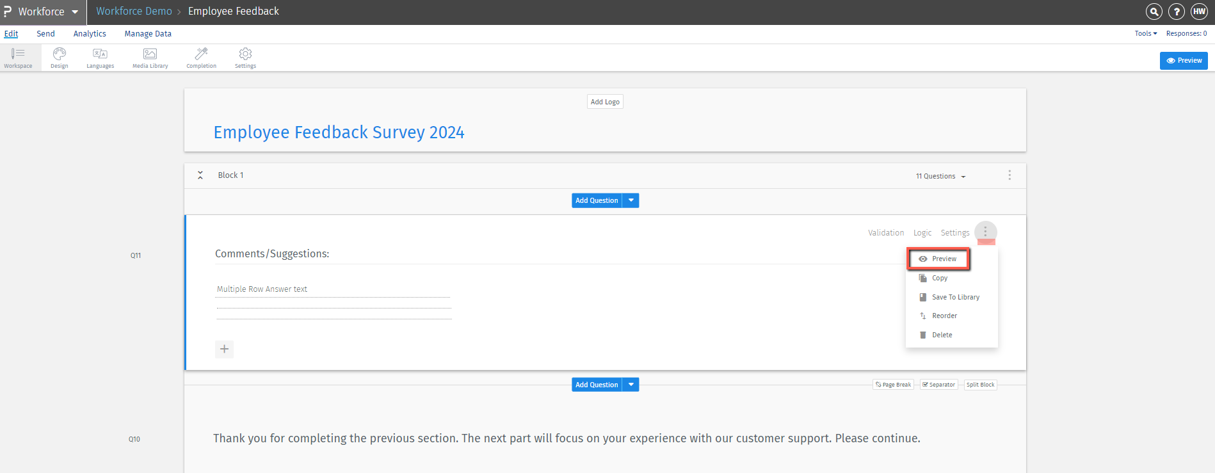This screenshot has width=1215, height=473.
Task: Click Copy in the question menu
Action: click(x=940, y=278)
